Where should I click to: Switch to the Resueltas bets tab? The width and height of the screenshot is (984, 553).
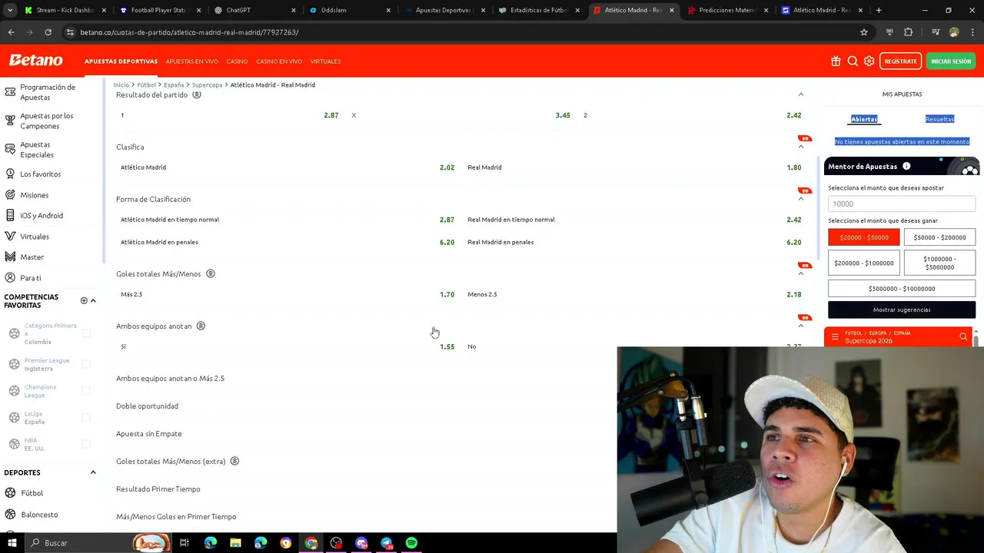click(939, 119)
